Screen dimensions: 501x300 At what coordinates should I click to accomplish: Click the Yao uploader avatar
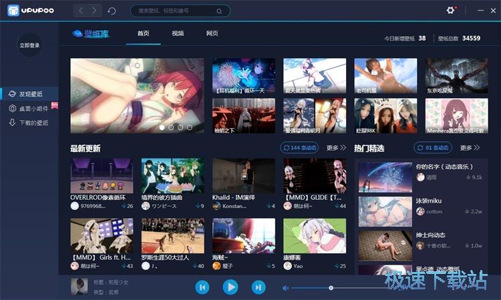pyautogui.click(x=287, y=266)
